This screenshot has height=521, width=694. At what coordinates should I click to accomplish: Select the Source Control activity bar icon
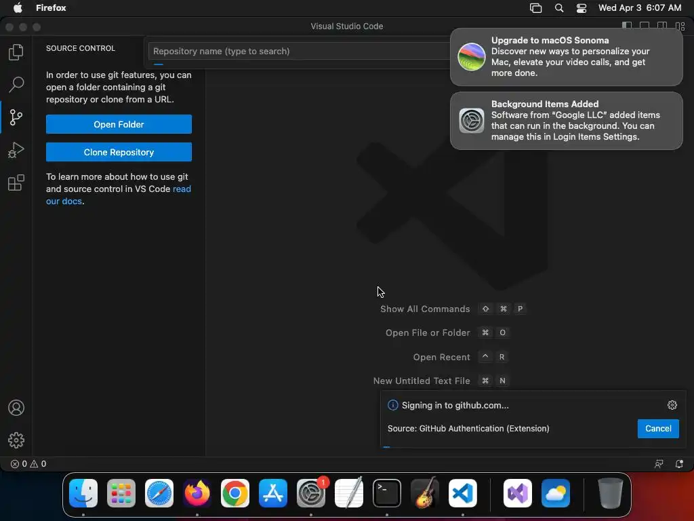(16, 117)
